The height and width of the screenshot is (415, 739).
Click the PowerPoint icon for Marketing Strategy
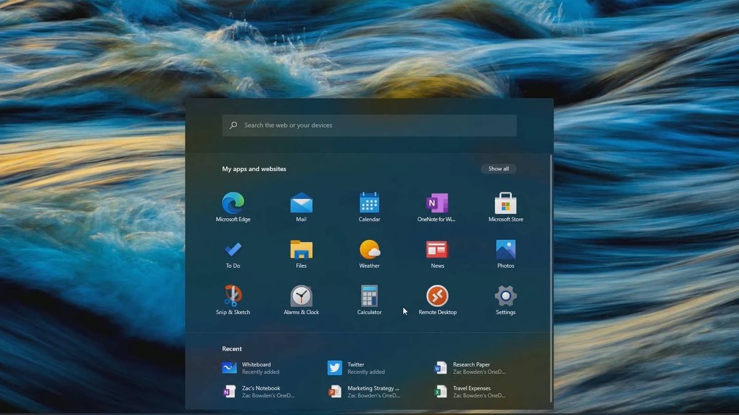tap(334, 392)
